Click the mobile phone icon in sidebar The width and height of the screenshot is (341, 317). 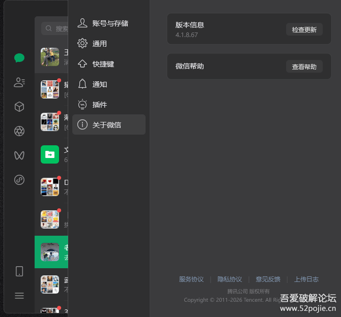(x=19, y=271)
